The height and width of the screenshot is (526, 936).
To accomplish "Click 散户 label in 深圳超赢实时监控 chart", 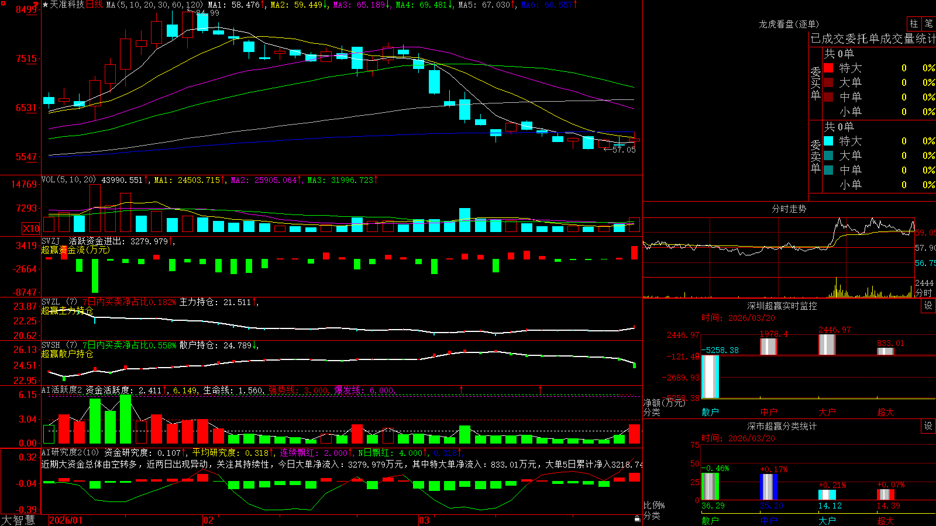I will (x=710, y=412).
